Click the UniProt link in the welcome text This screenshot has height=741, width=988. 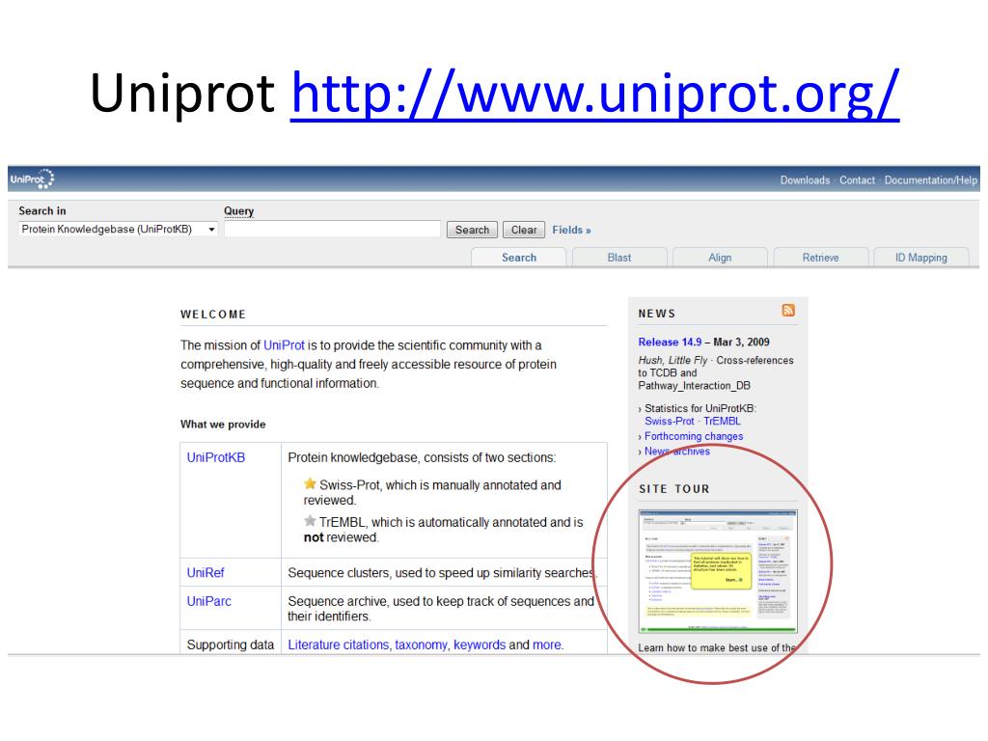(284, 345)
